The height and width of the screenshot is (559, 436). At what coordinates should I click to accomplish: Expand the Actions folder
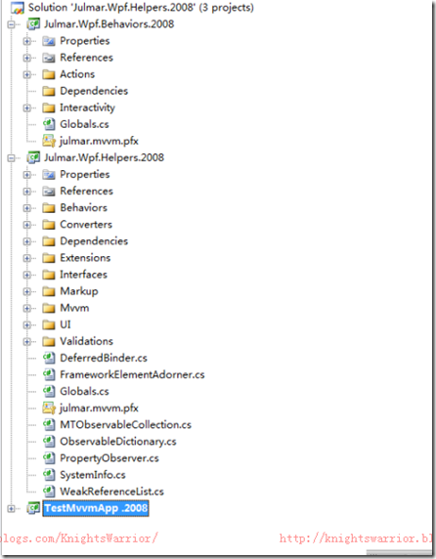tap(27, 74)
